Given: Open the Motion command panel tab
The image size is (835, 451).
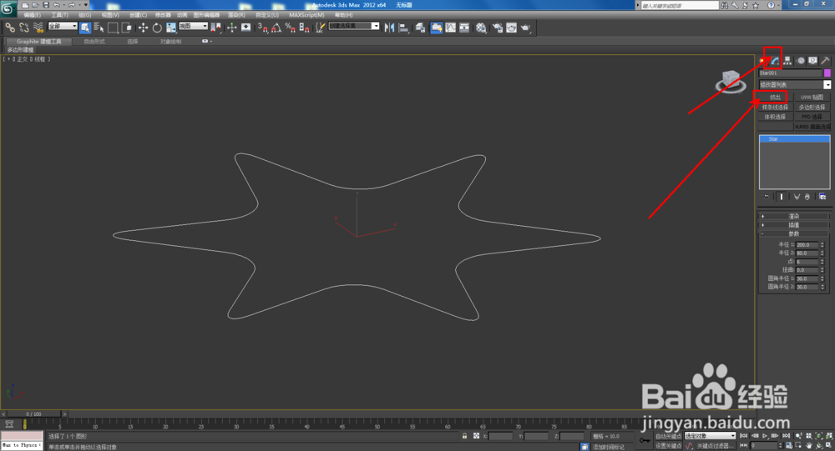Looking at the screenshot, I should point(801,61).
